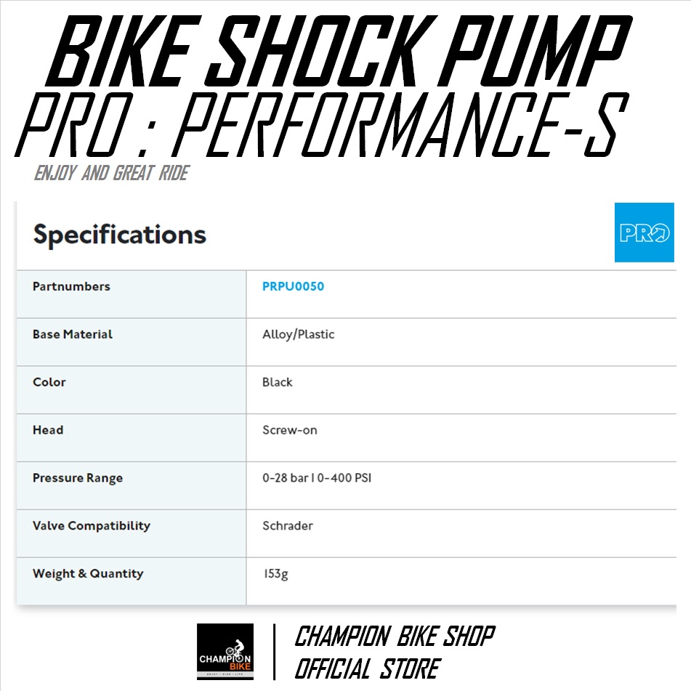This screenshot has height=691, width=691.
Task: Select the Head row label
Action: point(48,430)
